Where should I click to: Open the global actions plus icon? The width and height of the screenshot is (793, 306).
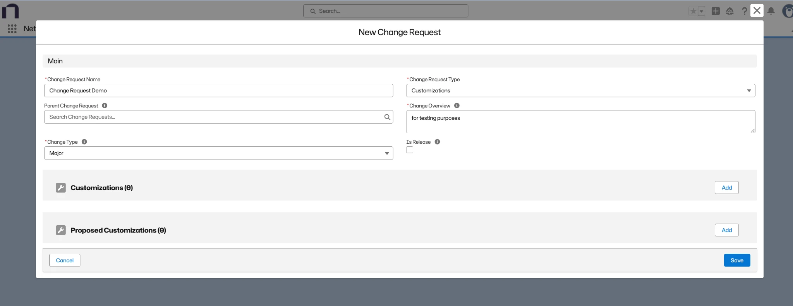click(x=716, y=11)
